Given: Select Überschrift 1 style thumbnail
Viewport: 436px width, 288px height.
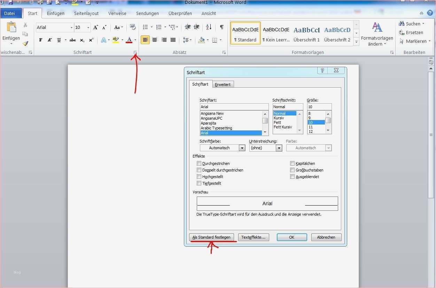Looking at the screenshot, I should tap(306, 34).
